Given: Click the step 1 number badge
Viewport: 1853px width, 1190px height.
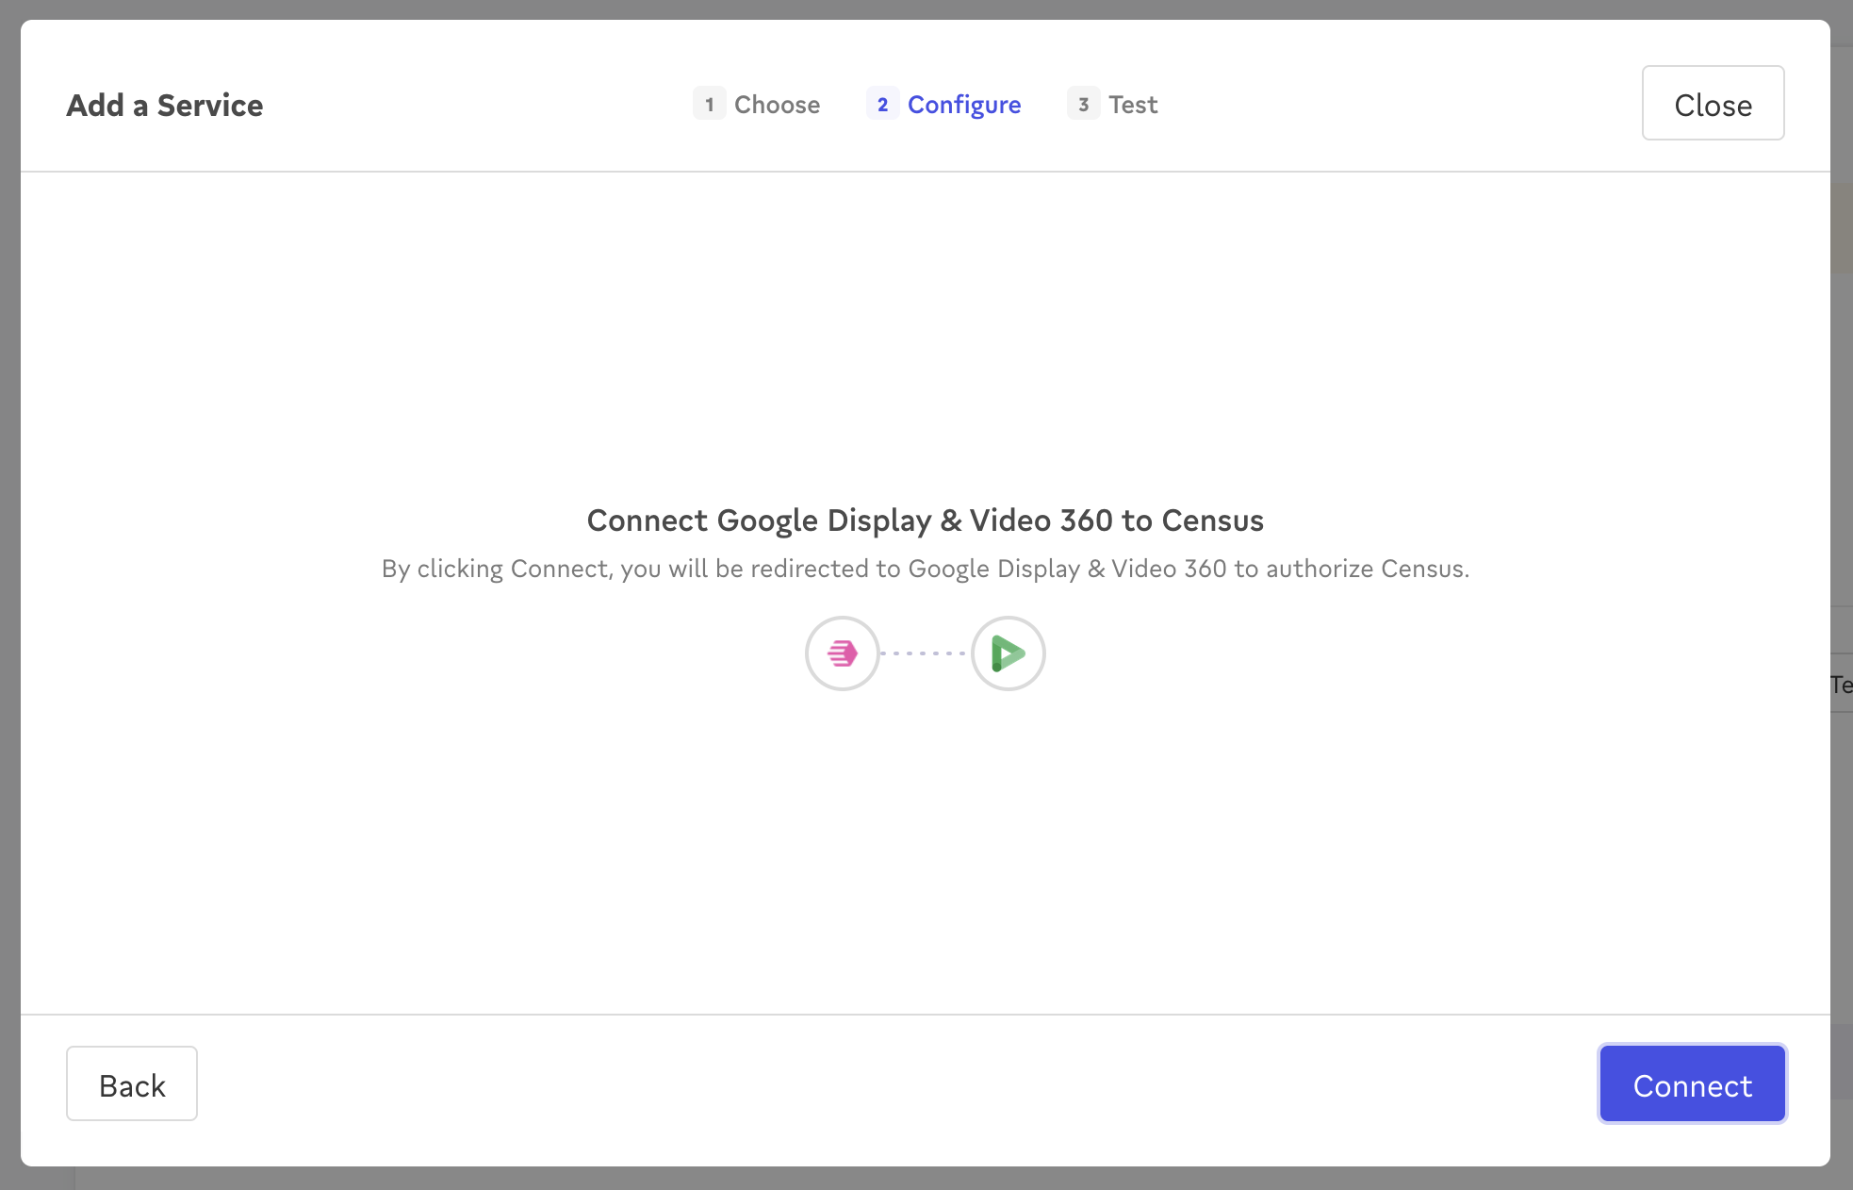Looking at the screenshot, I should 709,104.
